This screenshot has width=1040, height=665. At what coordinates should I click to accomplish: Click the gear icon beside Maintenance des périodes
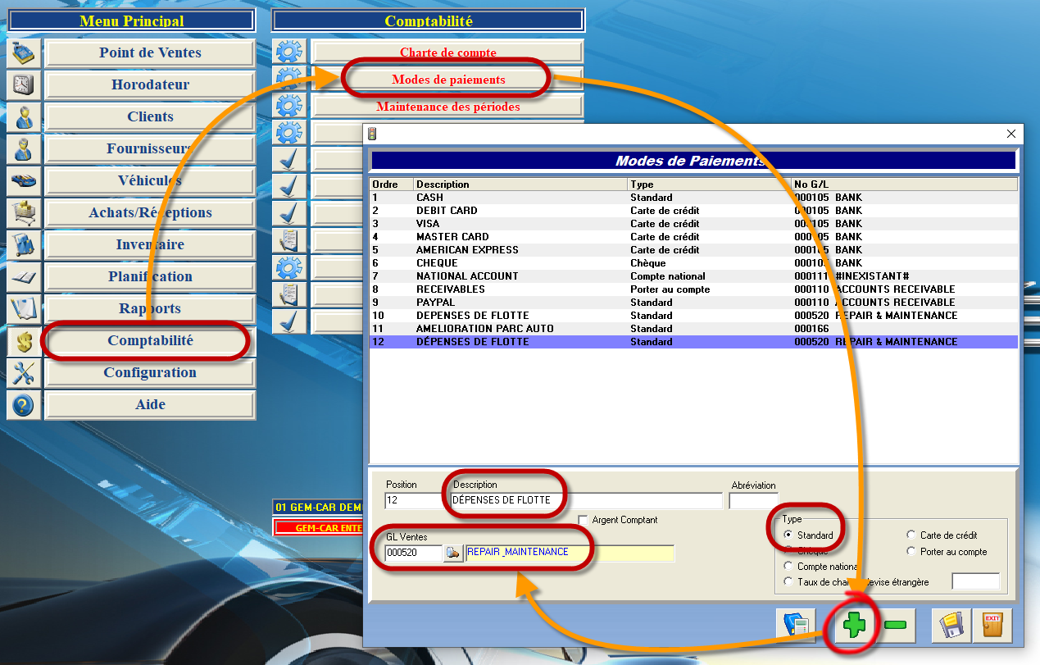click(x=289, y=106)
